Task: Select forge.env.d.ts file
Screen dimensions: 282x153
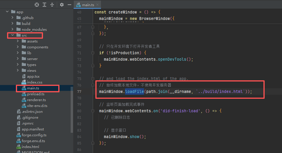Action: (x=33, y=141)
